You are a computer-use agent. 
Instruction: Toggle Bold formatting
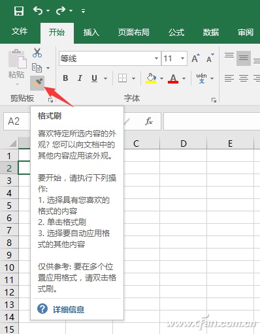tap(65, 78)
